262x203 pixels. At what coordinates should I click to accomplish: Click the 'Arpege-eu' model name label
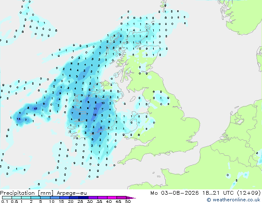[x=71, y=193]
